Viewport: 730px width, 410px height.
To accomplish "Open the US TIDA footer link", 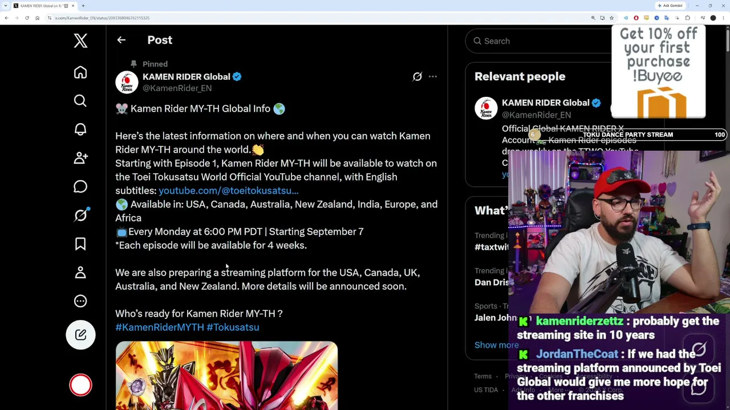I will [486, 390].
